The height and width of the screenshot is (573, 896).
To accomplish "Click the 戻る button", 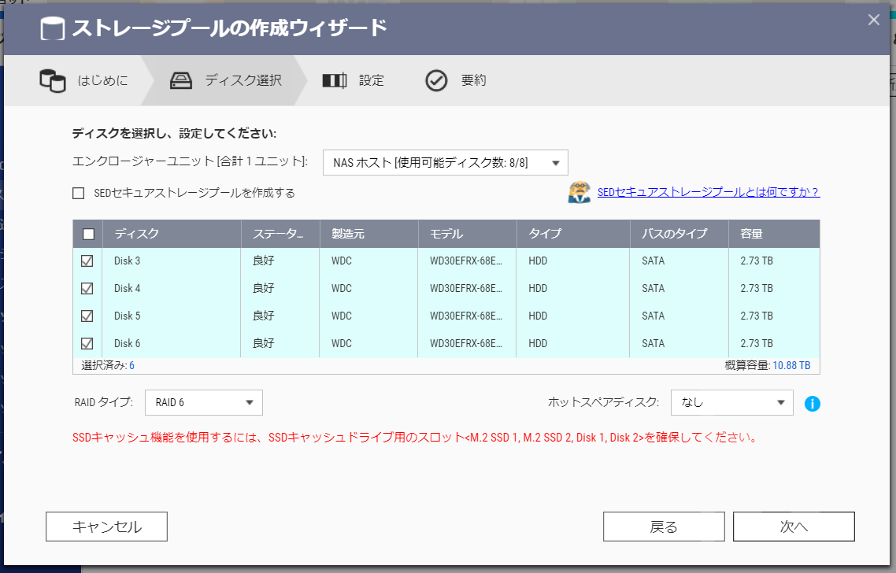I will pyautogui.click(x=664, y=527).
